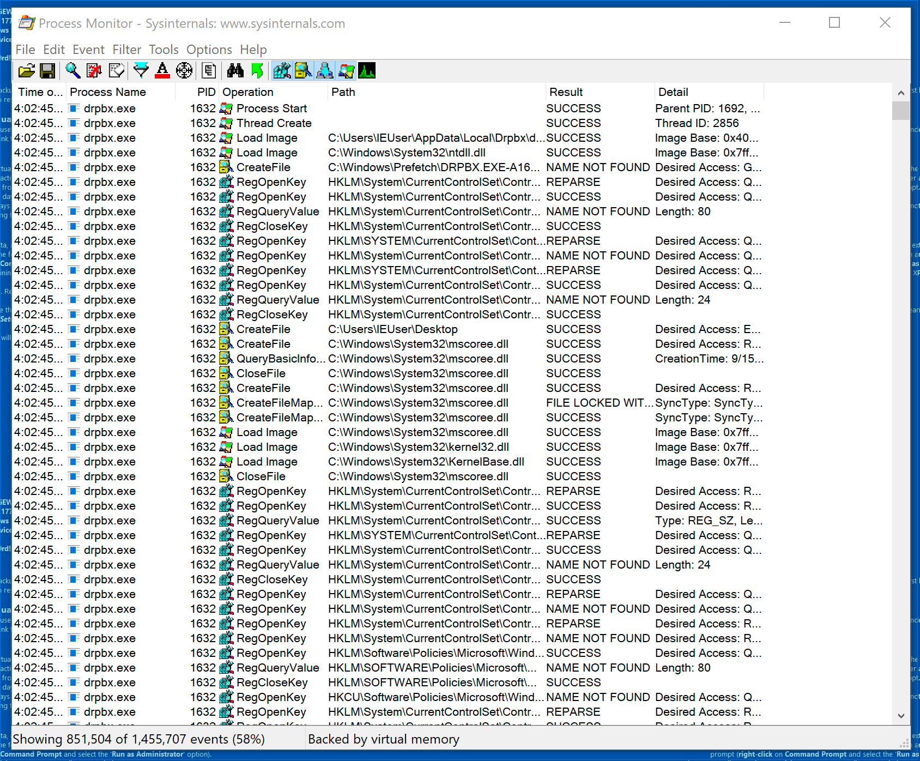Click the vertical scrollbar thumb
Screen dimensions: 920x761
(x=901, y=110)
